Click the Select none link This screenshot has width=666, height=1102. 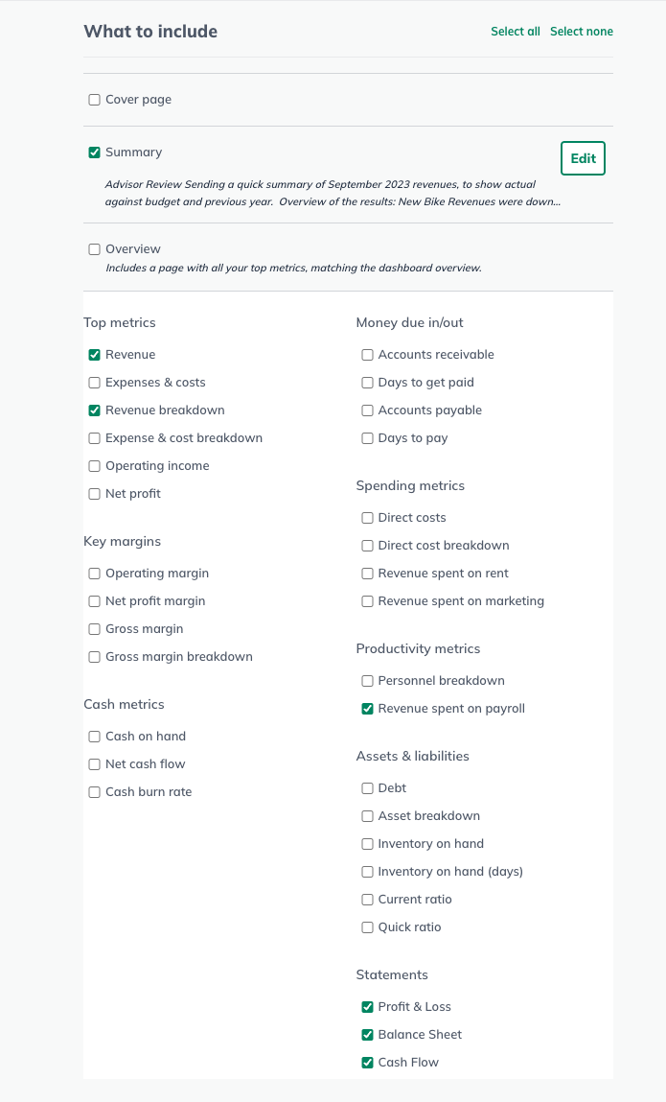coord(582,31)
